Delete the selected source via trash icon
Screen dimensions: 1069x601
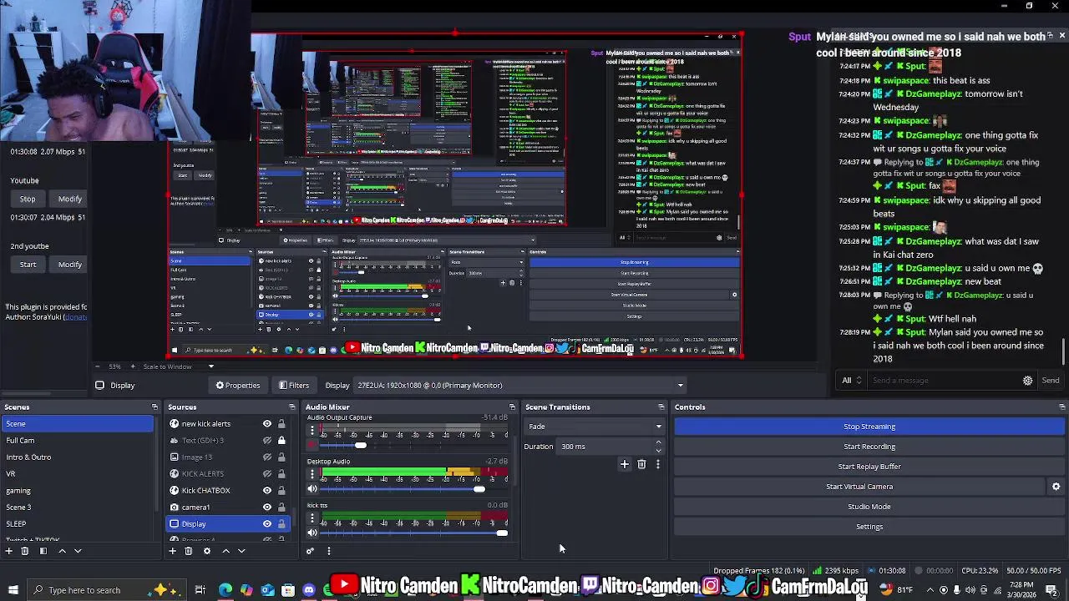point(189,551)
